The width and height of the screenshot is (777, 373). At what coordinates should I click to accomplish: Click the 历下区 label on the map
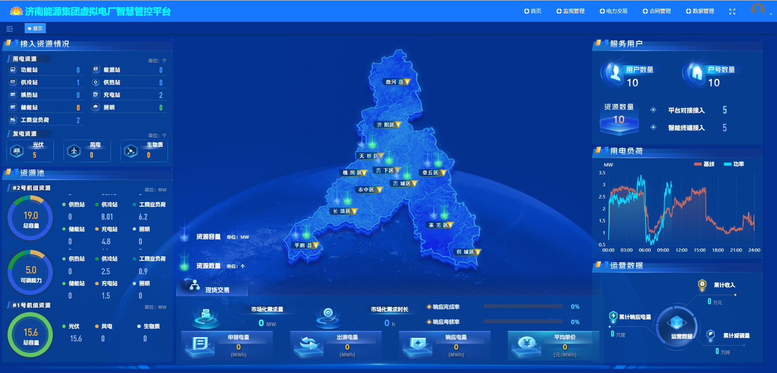385,170
